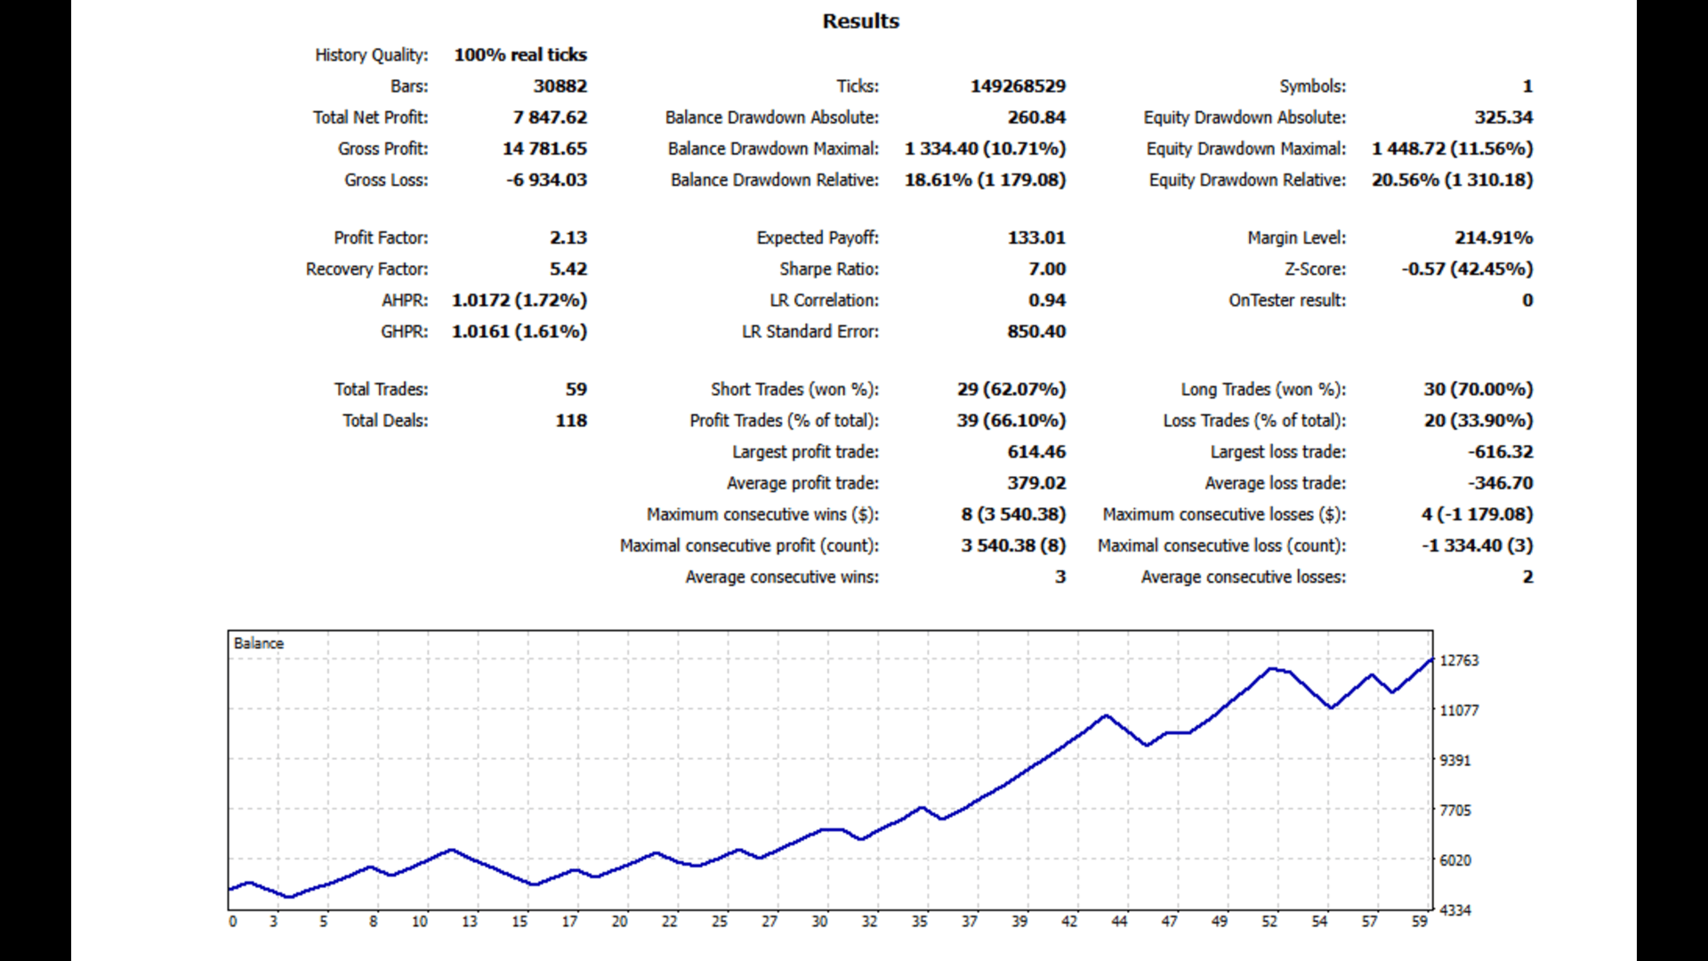Click the y-axis label 4334
This screenshot has width=1708, height=961.
point(1455,910)
